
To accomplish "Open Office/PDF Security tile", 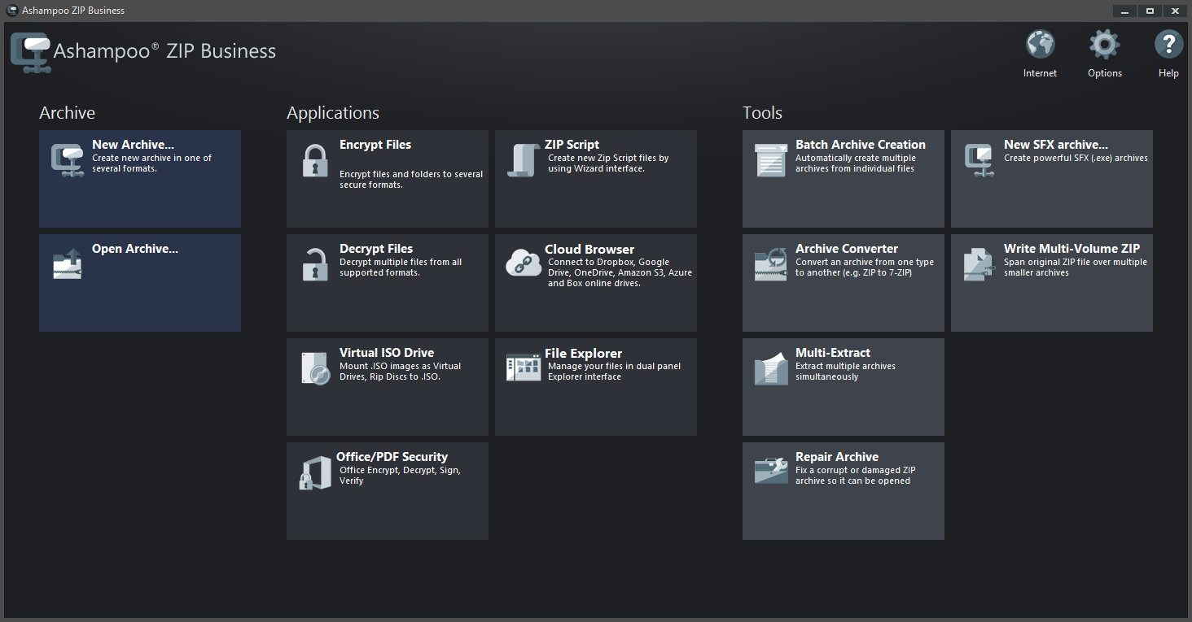I will pos(388,491).
